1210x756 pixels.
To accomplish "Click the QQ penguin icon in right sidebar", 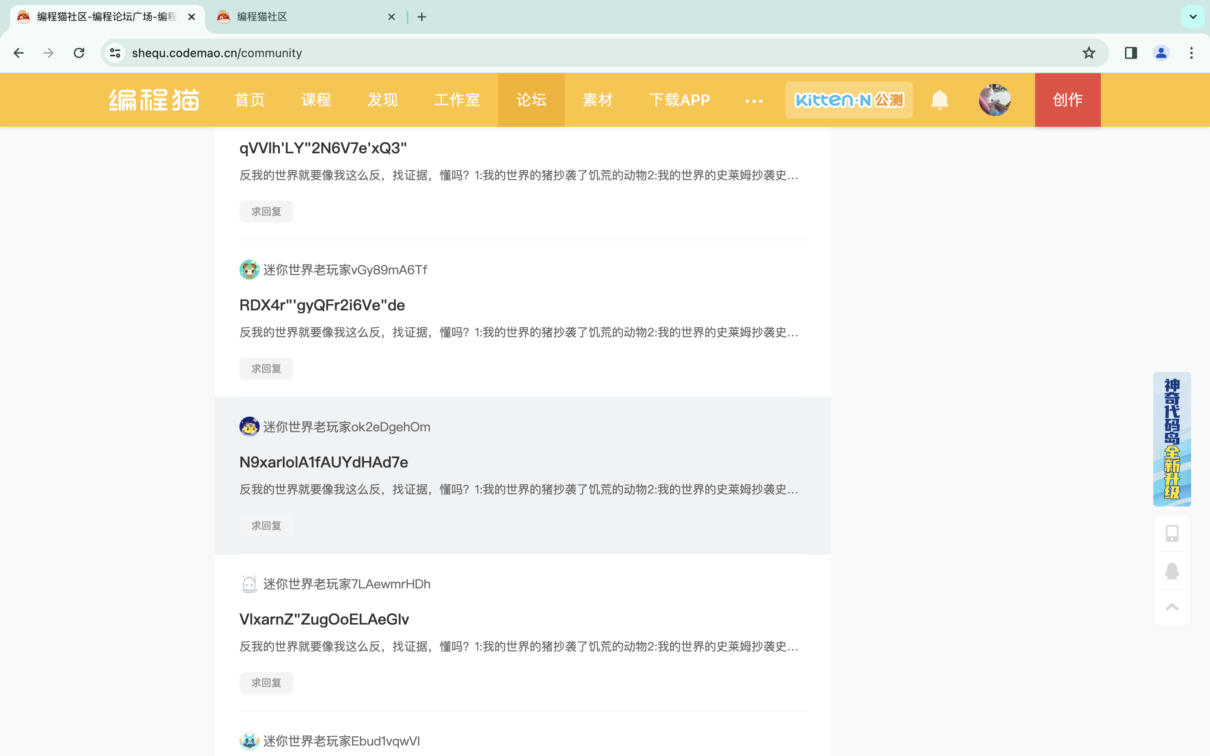I will 1172,570.
